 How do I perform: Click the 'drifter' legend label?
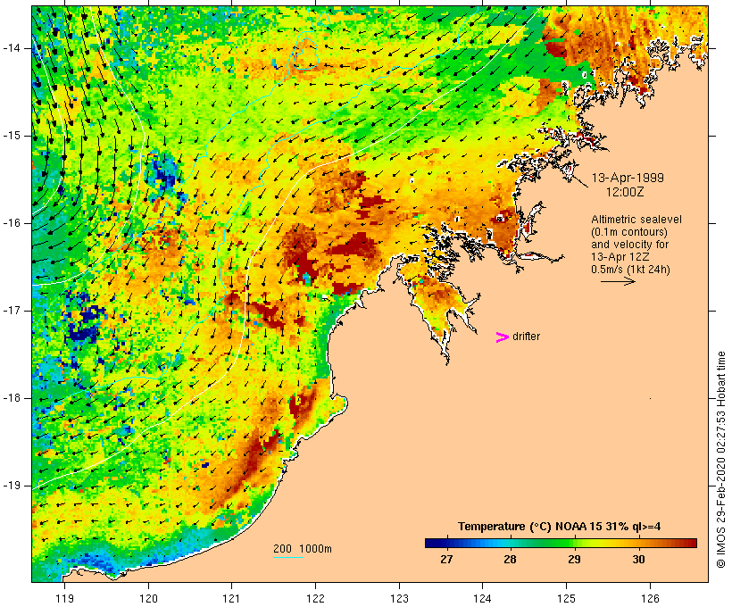pyautogui.click(x=526, y=337)
